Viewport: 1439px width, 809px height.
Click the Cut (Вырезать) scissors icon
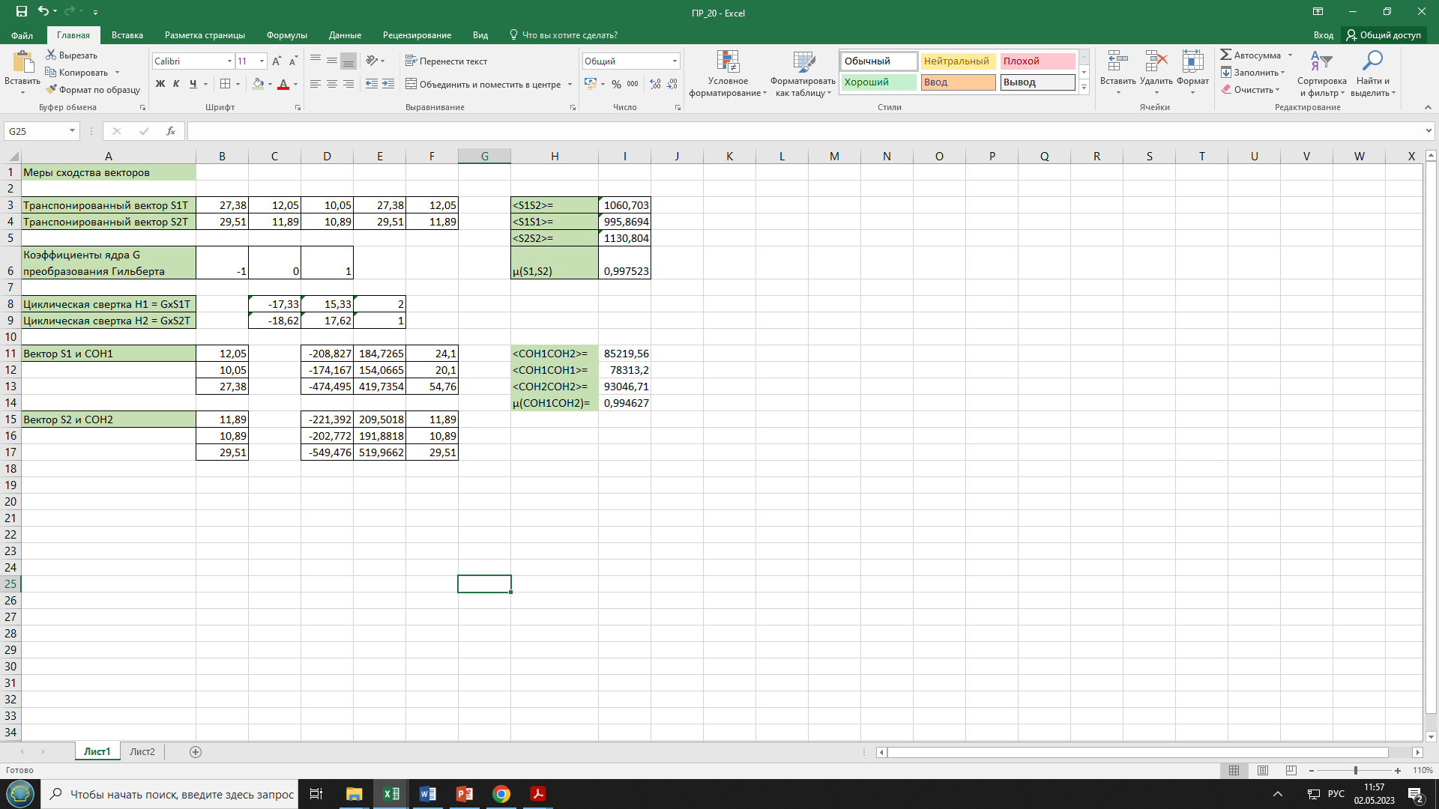click(51, 55)
